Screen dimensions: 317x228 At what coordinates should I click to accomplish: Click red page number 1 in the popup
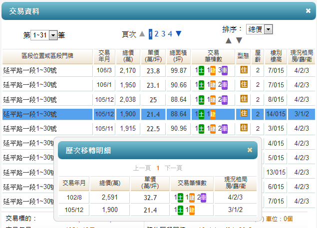(x=158, y=168)
